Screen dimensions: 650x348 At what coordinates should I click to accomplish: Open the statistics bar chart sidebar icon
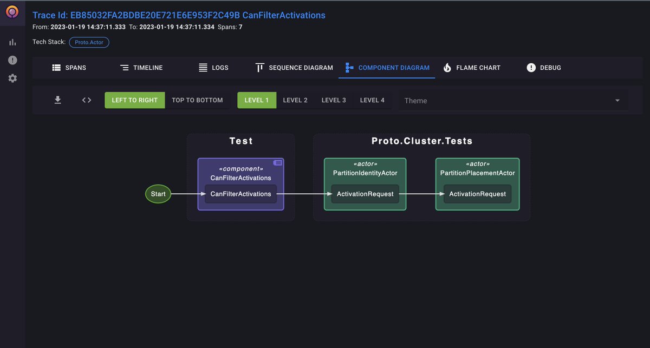pyautogui.click(x=12, y=42)
